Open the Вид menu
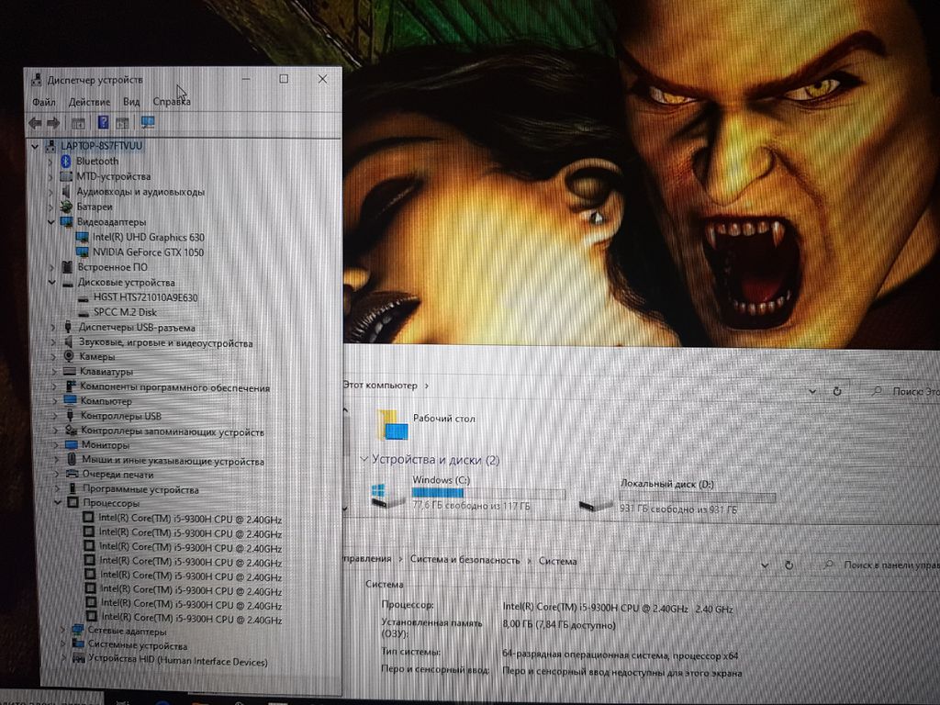The width and height of the screenshot is (940, 705). tap(131, 102)
